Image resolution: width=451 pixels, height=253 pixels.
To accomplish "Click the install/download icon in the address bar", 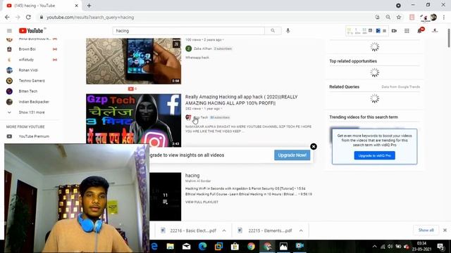I will tap(378, 17).
